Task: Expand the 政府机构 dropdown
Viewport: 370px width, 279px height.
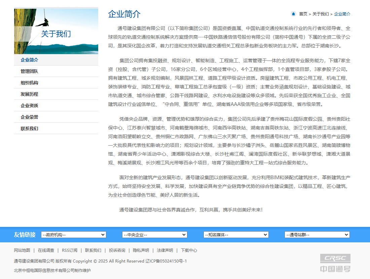Action: 74,235
